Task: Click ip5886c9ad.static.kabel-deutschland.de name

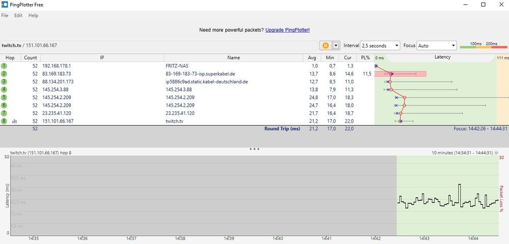Action: click(207, 82)
